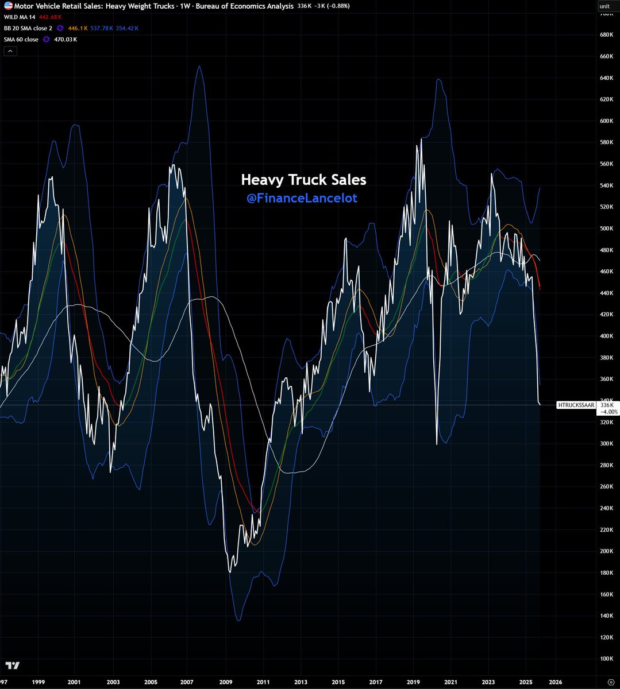Click the 1999 time axis label
620x689 pixels.
38,682
